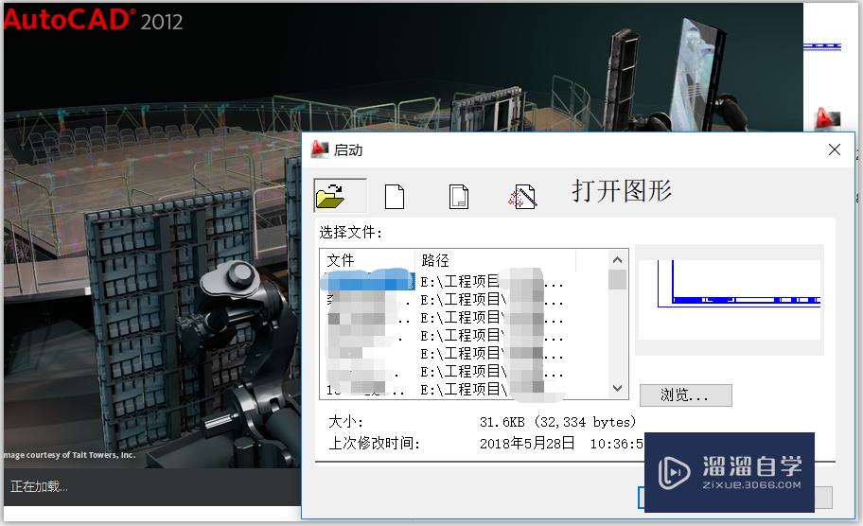The image size is (863, 526).
Task: Choose the Start from Scratch blank page icon
Action: point(394,197)
